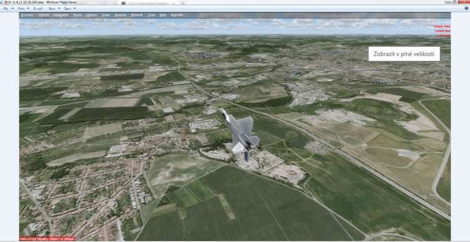Open the Analysis menu in the simulator
The image size is (470, 242).
(120, 15)
